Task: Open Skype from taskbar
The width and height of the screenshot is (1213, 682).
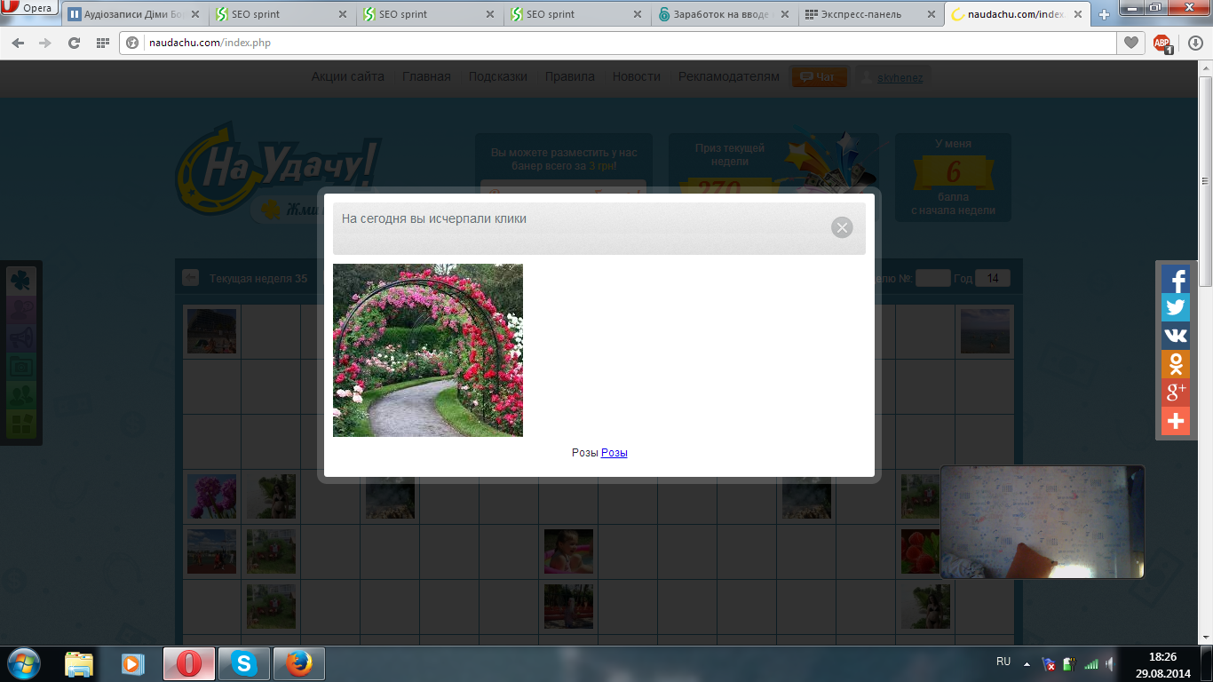Action: pos(243,663)
